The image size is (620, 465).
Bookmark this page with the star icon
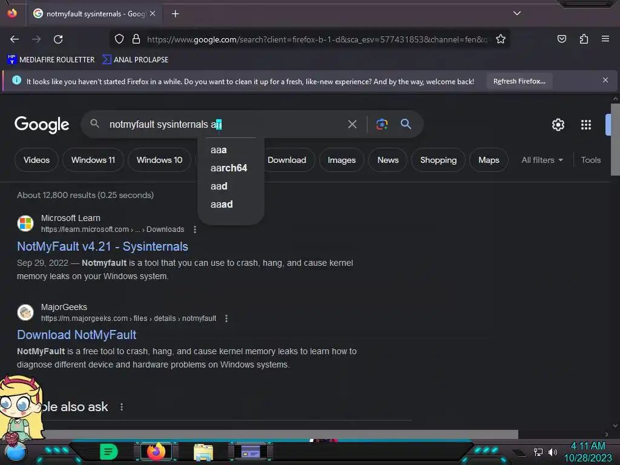tap(501, 39)
